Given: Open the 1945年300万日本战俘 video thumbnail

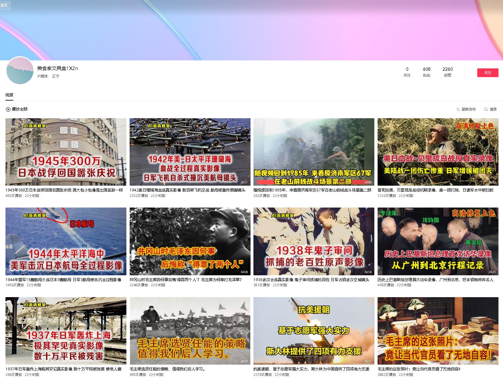Looking at the screenshot, I should click(x=66, y=152).
